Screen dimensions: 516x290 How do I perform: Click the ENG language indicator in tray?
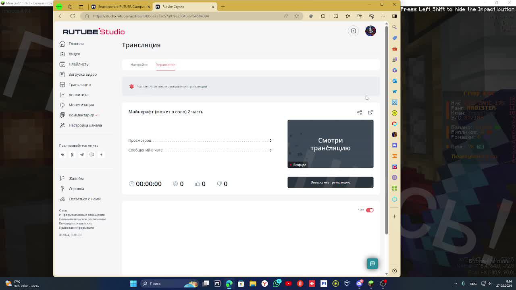tap(473, 284)
